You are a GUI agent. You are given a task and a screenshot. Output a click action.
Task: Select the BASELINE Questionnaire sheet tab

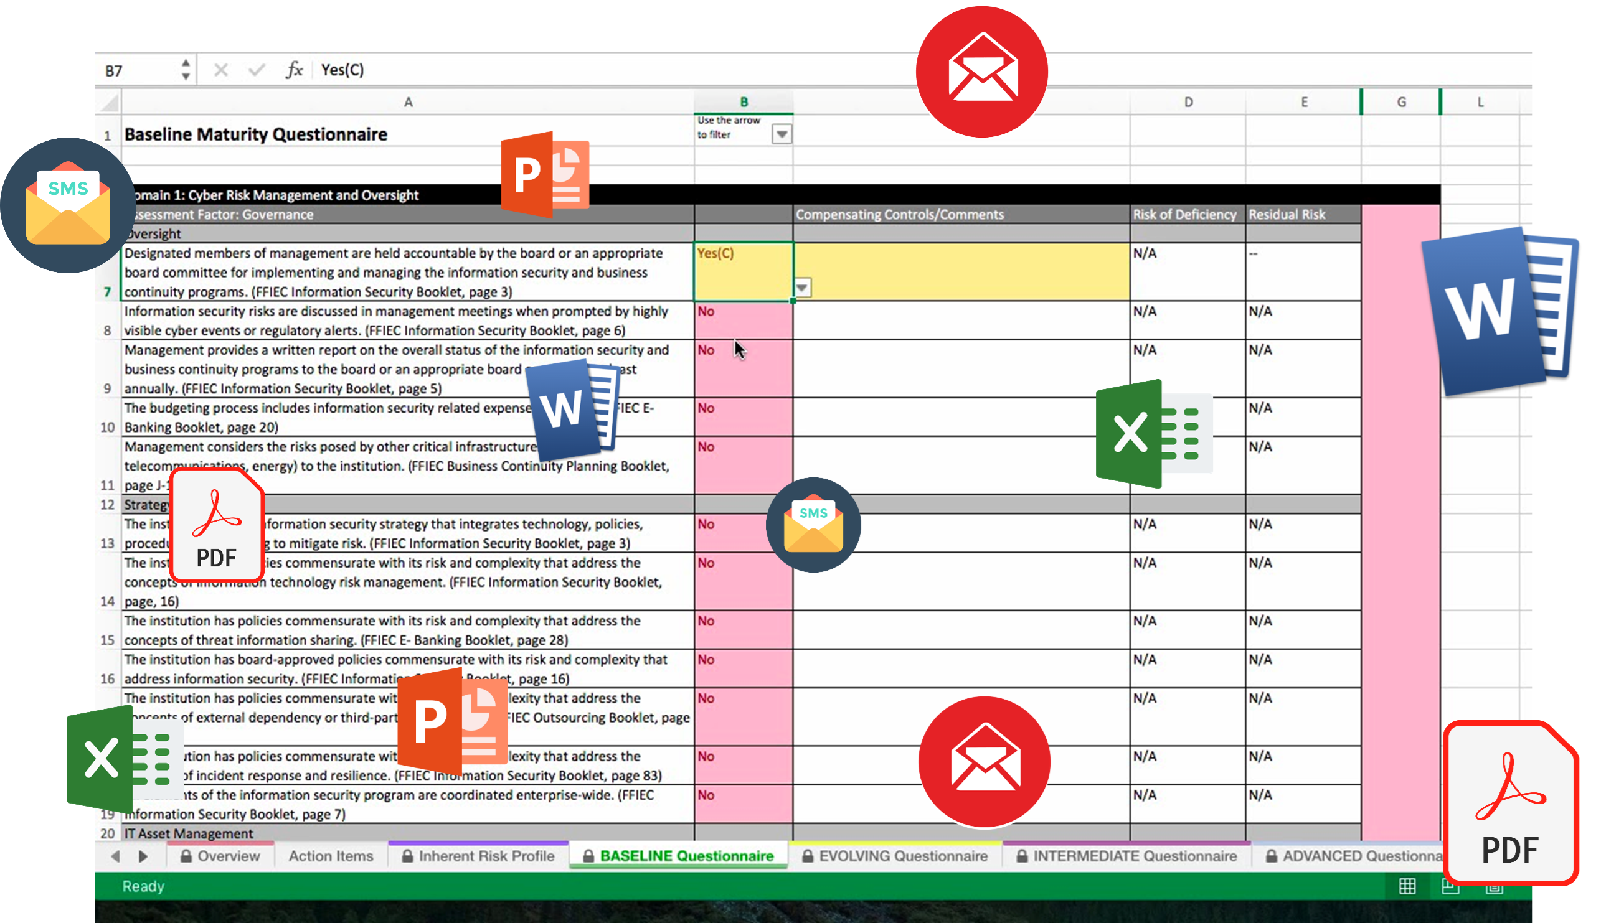pos(678,856)
